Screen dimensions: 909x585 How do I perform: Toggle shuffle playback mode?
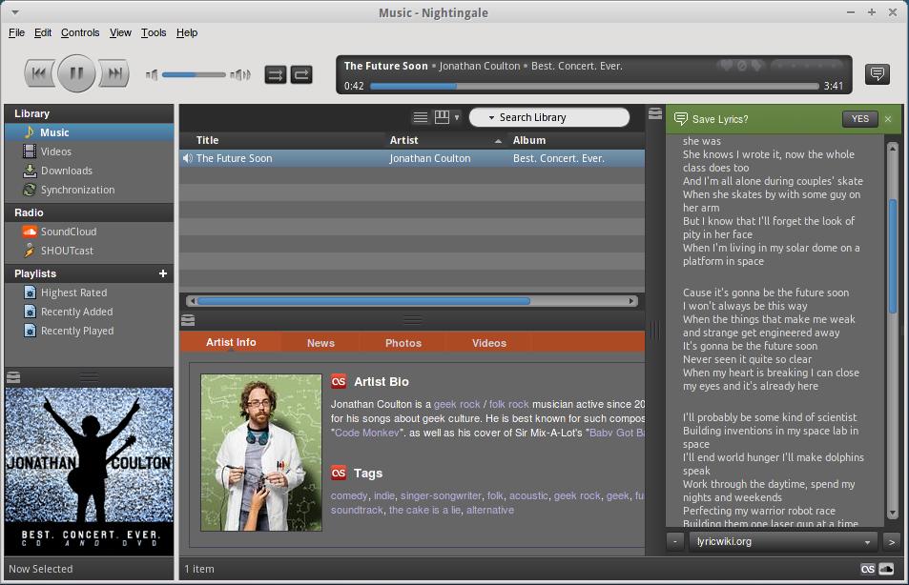tap(275, 74)
